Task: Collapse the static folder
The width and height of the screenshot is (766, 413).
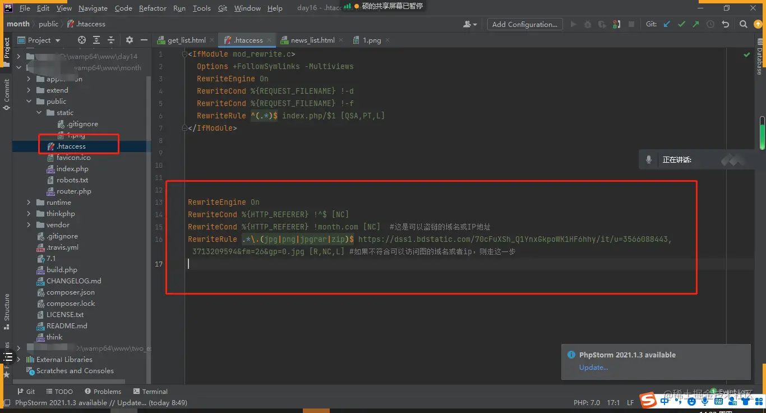Action: [x=39, y=113]
